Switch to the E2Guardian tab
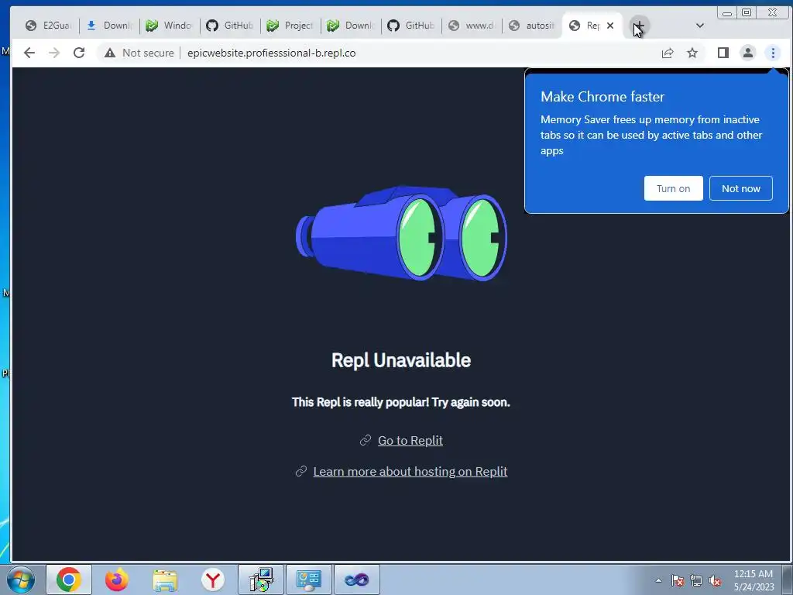This screenshot has height=595, width=793. pyautogui.click(x=49, y=26)
